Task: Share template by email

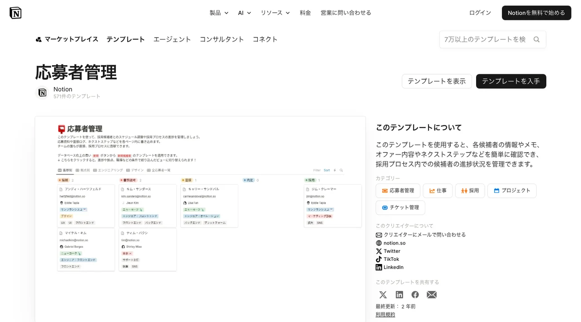Action: tap(432, 295)
